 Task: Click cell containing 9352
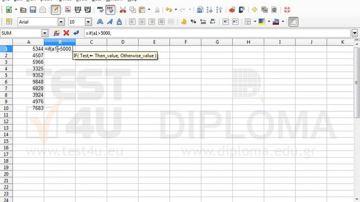28,75
